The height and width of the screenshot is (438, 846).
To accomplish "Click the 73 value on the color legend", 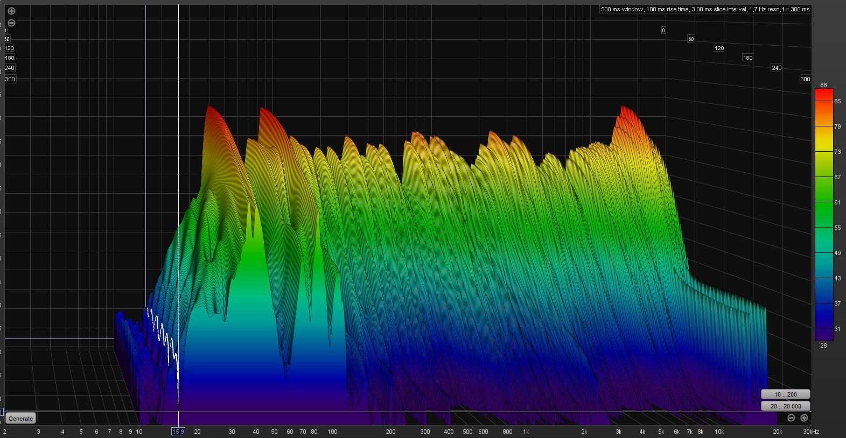I will (837, 152).
